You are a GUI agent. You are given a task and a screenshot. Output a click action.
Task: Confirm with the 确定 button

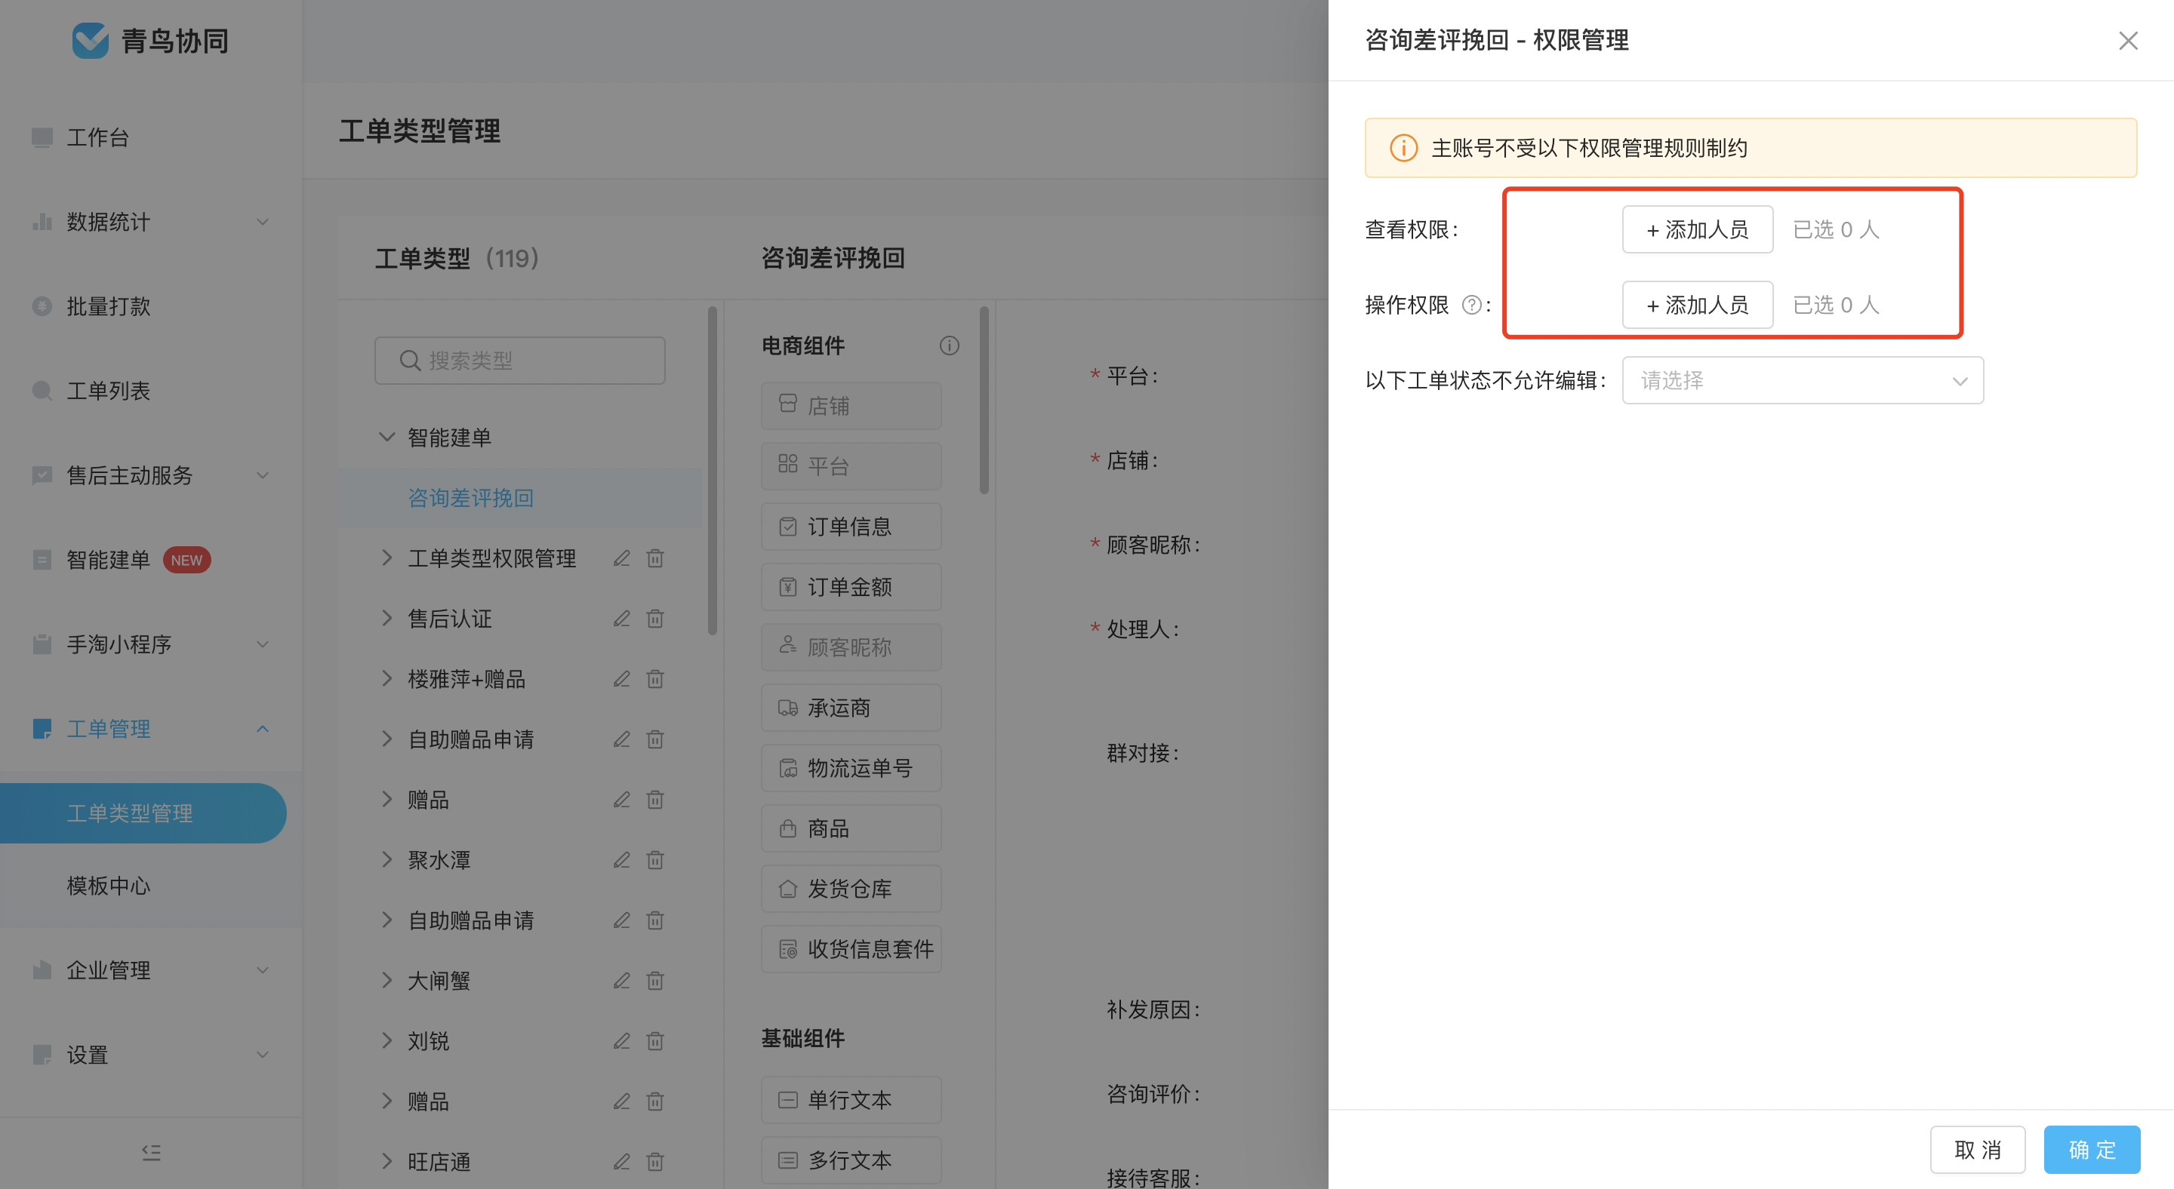[x=2091, y=1149]
